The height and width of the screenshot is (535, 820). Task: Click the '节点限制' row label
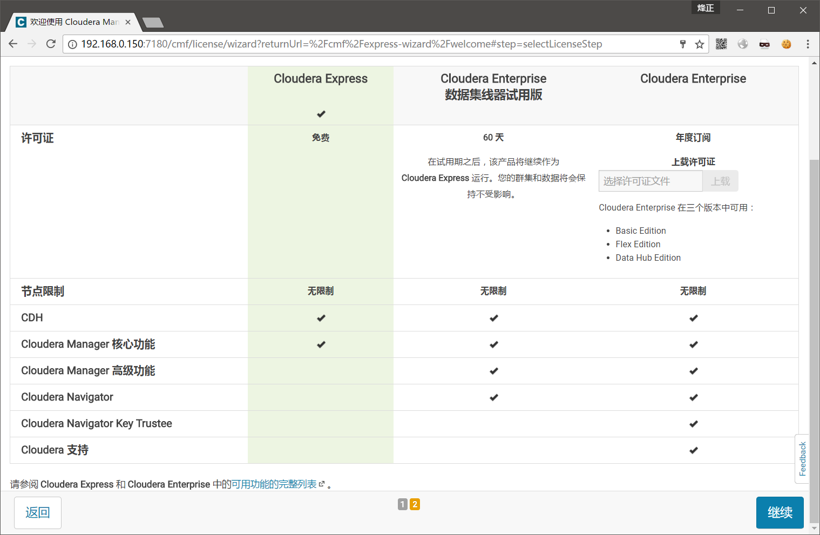(x=43, y=292)
